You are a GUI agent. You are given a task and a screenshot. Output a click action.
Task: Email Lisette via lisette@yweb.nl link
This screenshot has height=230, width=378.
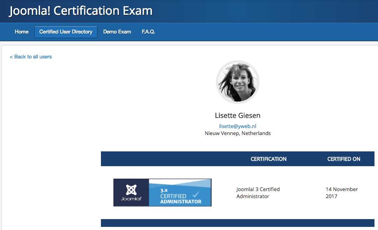click(x=237, y=126)
